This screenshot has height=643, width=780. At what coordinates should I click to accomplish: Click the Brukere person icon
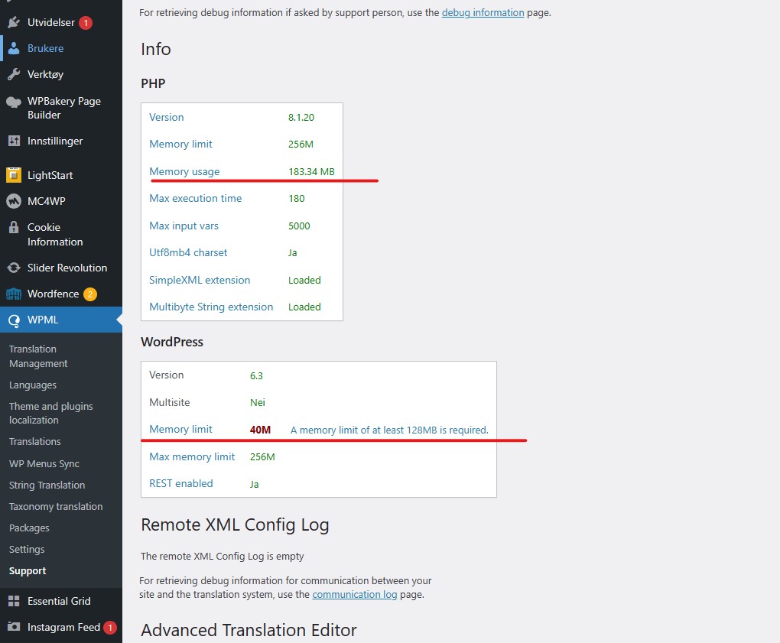point(14,48)
